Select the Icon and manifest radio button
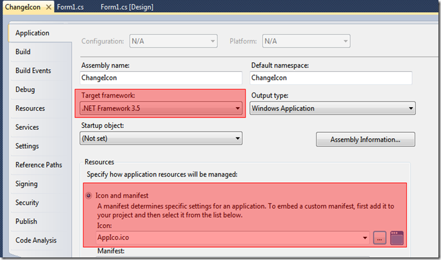 [x=88, y=196]
